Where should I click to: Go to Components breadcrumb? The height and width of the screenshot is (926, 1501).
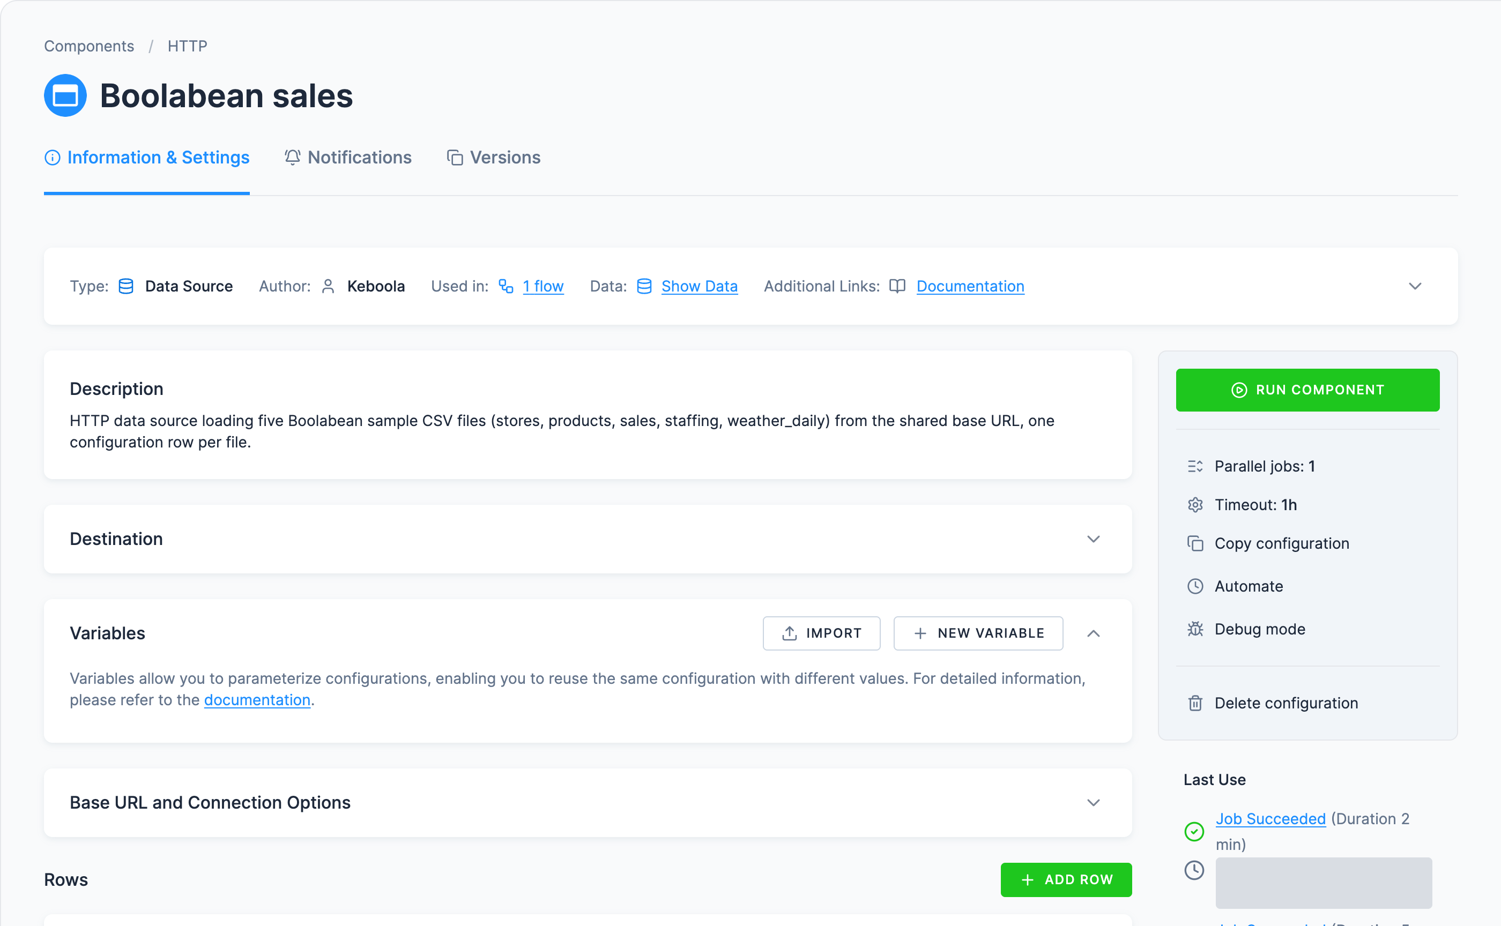pos(89,47)
